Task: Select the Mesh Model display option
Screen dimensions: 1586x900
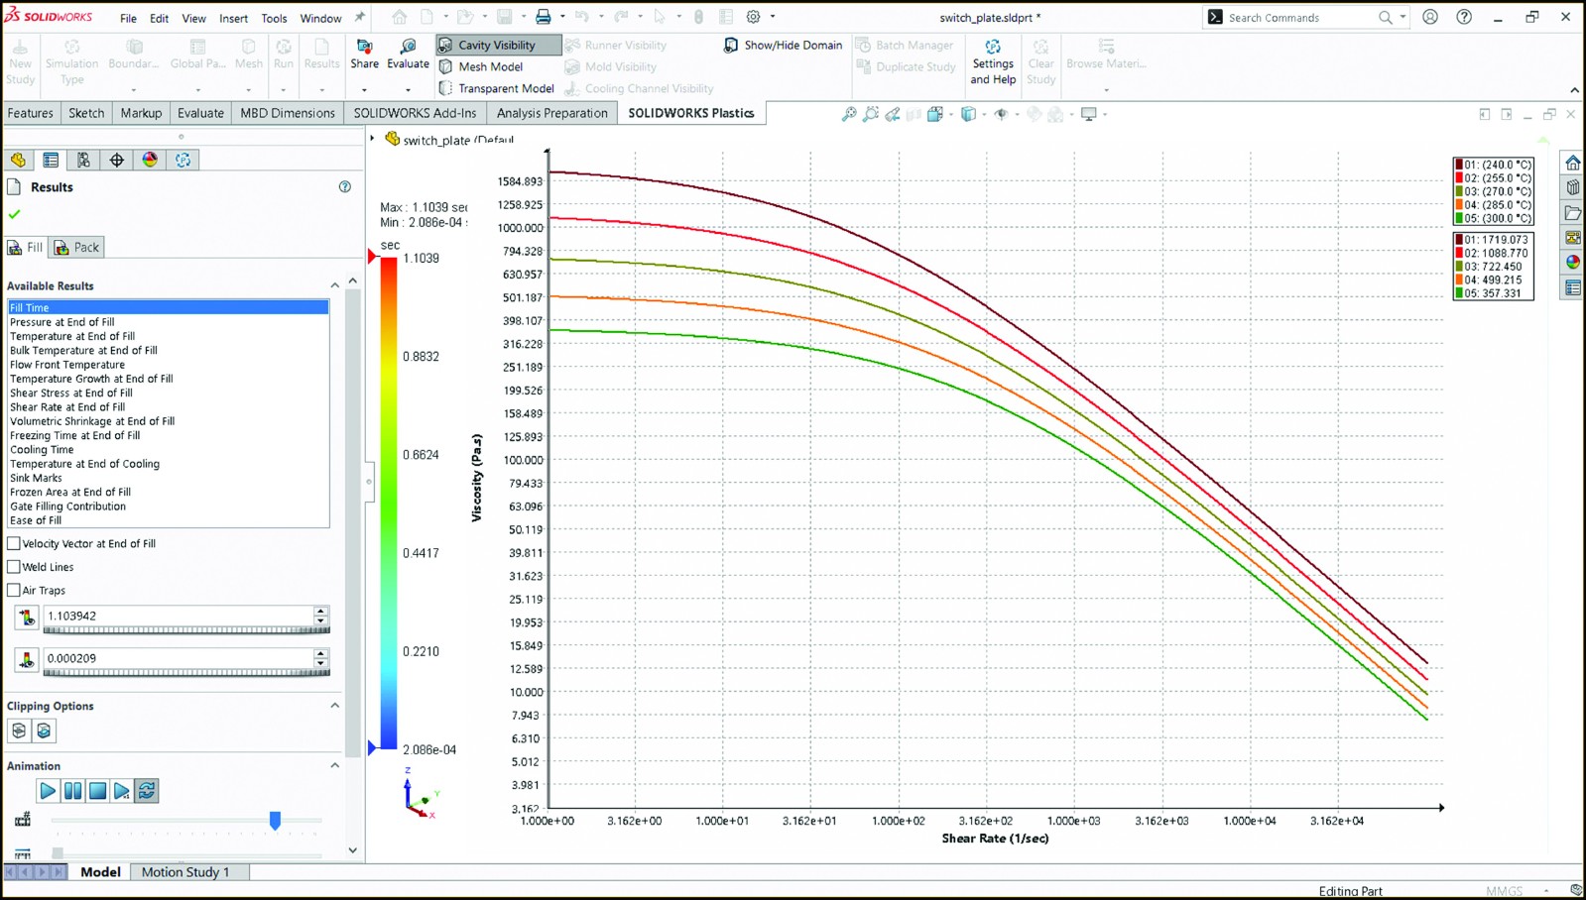Action: point(490,66)
